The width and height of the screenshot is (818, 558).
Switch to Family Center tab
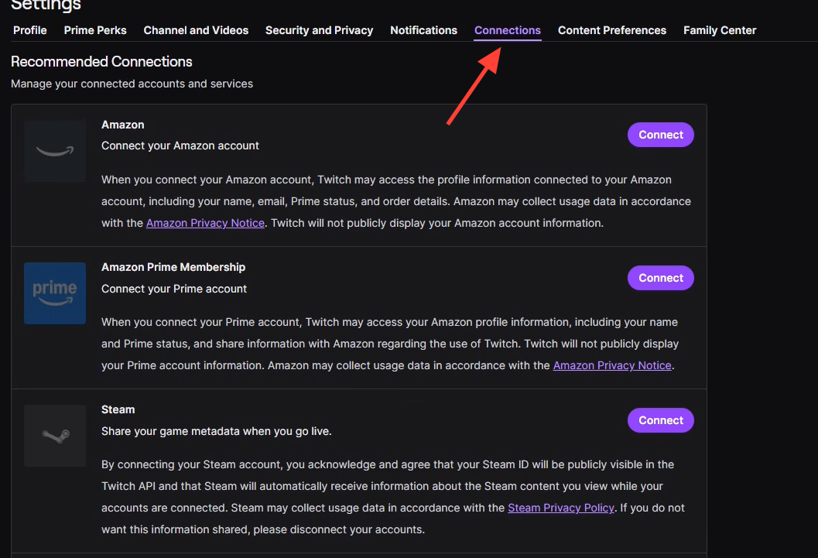(x=720, y=30)
